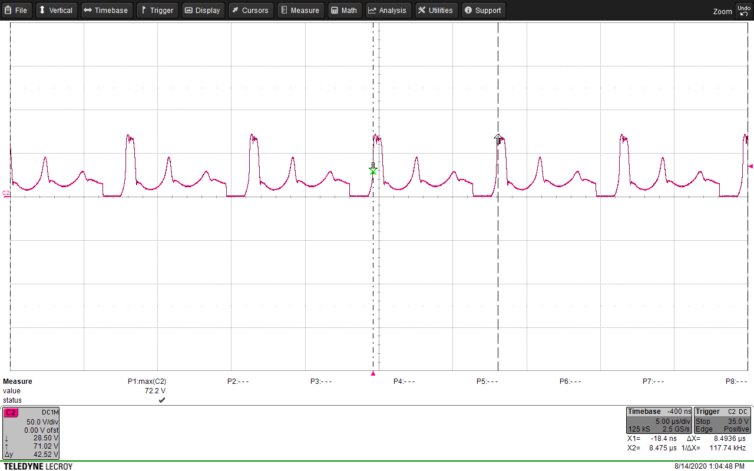Click the 50.0 V/div scale value
This screenshot has height=471, width=754.
pyautogui.click(x=42, y=422)
